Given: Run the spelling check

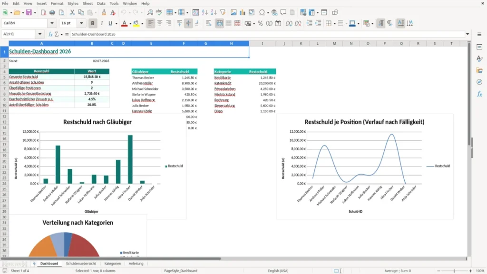Looking at the screenshot, I should pos(159,12).
